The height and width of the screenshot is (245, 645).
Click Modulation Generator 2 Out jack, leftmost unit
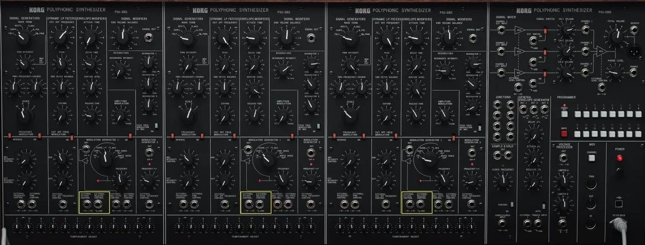click(x=149, y=152)
